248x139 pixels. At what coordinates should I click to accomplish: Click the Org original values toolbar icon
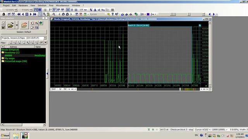pos(103,10)
